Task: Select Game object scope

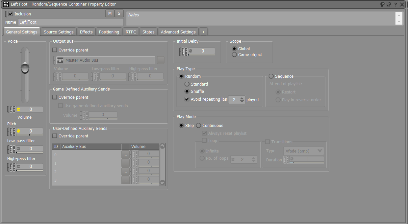Action: pos(234,55)
